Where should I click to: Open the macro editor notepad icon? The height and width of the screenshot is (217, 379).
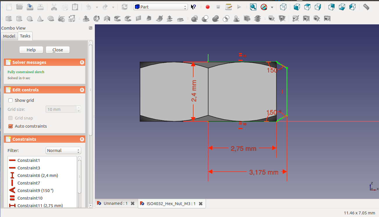(x=229, y=7)
